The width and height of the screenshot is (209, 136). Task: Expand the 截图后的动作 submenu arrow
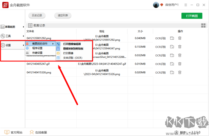53,44
